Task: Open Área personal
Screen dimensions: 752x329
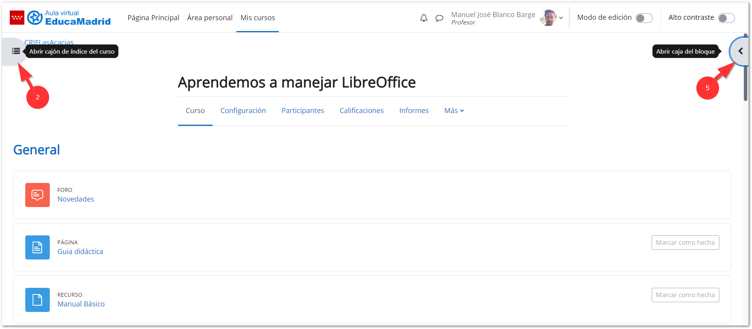Action: 210,18
